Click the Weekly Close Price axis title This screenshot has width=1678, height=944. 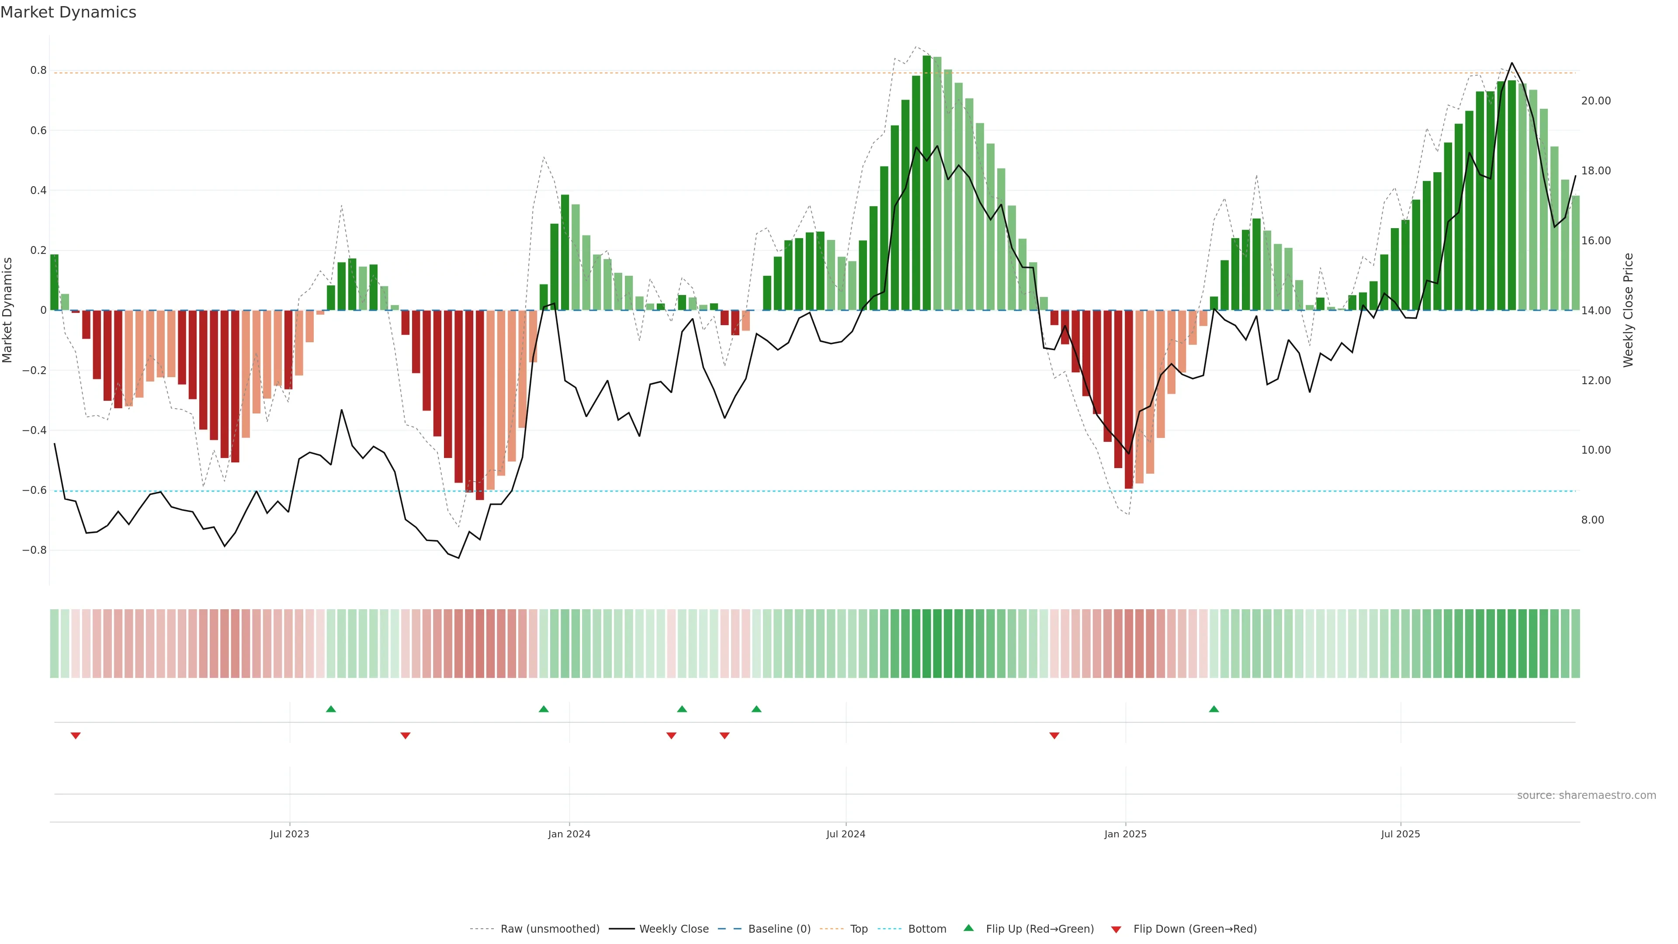1629,310
